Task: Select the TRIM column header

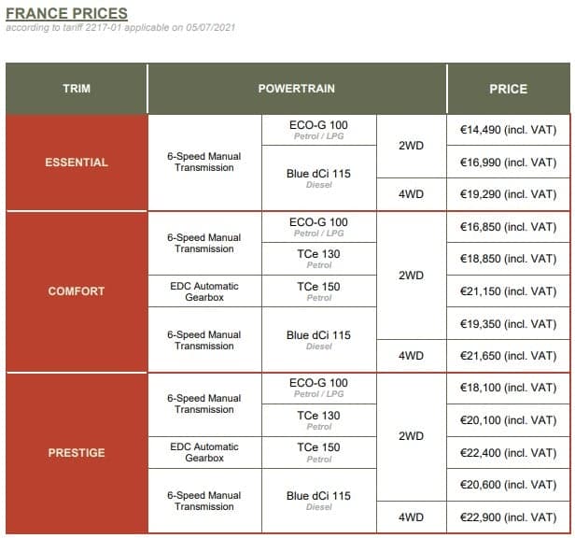Action: pyautogui.click(x=77, y=89)
